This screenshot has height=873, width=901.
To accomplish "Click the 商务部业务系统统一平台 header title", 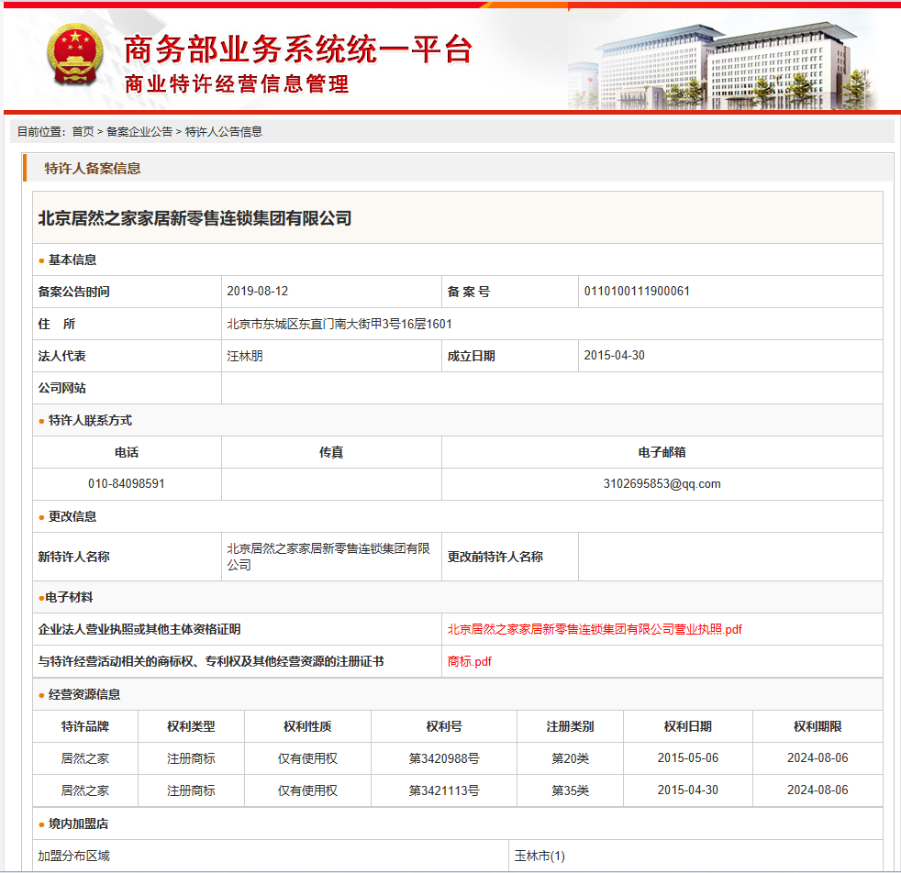I will [x=298, y=50].
